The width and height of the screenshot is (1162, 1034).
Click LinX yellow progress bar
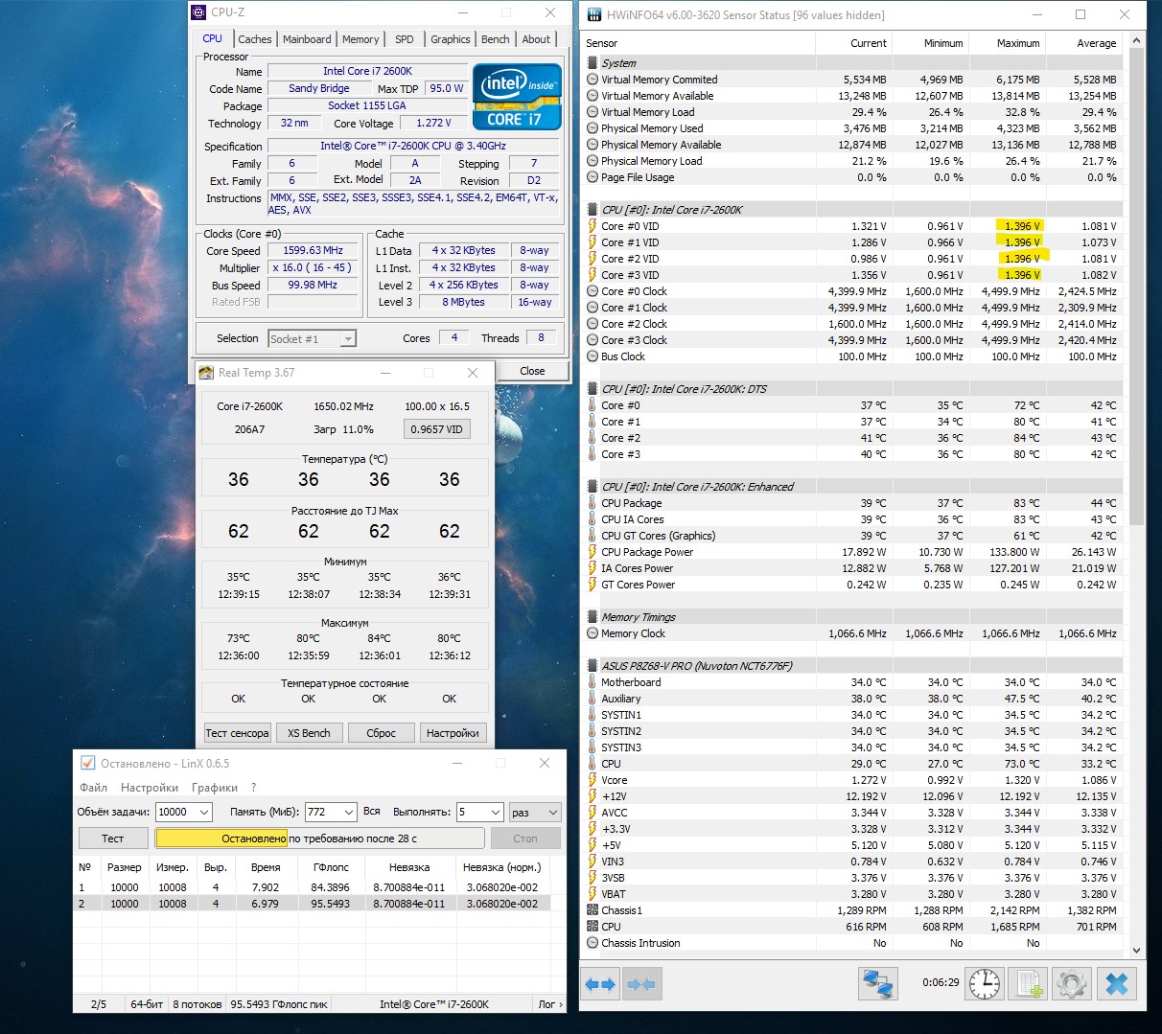coord(319,839)
